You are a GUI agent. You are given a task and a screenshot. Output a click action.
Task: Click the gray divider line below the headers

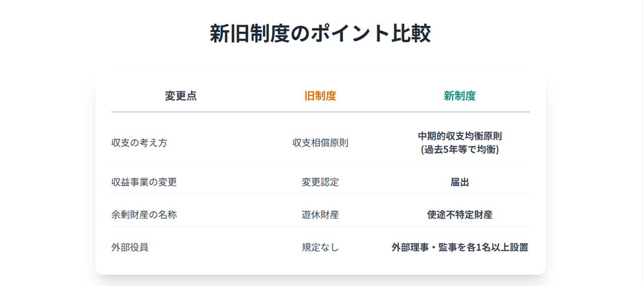(320, 112)
